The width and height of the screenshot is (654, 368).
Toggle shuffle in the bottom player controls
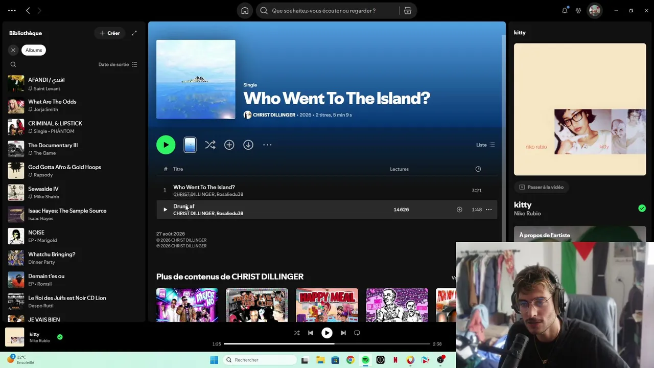click(x=297, y=333)
